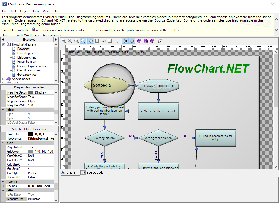Collapse the Flowchart diagrams tree node
The width and height of the screenshot is (279, 203).
click(x=4, y=45)
